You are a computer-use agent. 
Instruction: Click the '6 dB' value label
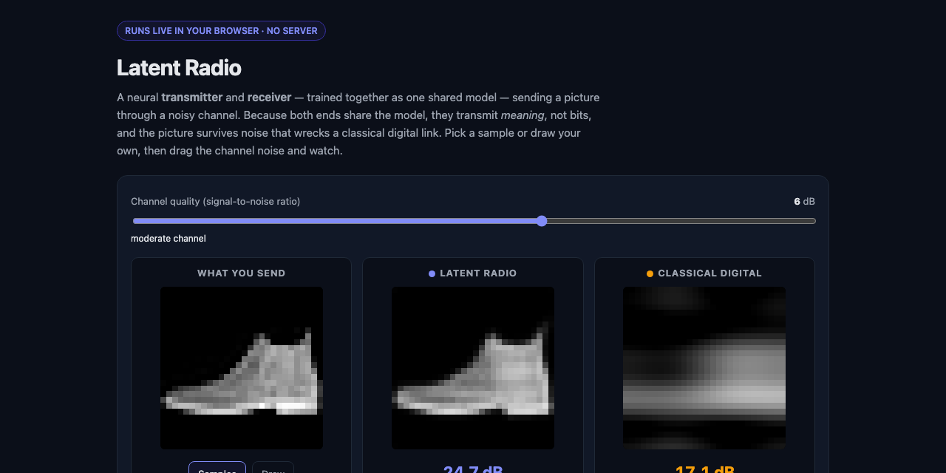click(x=804, y=202)
